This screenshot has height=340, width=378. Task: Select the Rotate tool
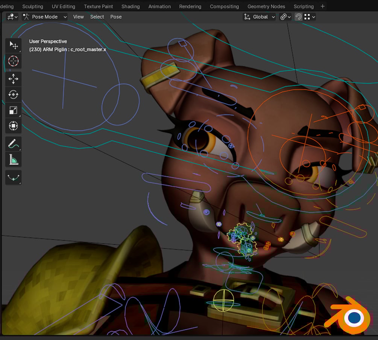(14, 95)
